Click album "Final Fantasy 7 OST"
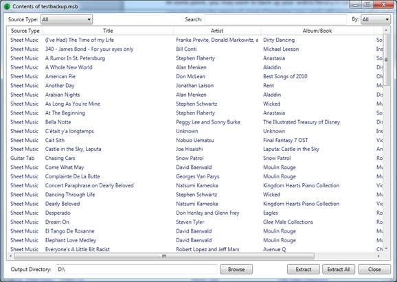Image resolution: width=397 pixels, height=282 pixels. (x=285, y=140)
